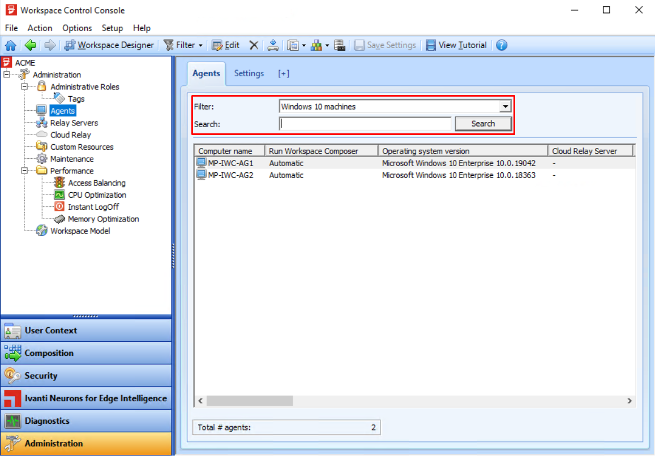Select the Edit toolbar icon
Viewport: 655px width, 456px height.
(225, 45)
